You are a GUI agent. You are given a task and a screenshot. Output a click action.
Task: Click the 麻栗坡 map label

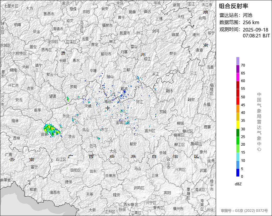point(5,180)
